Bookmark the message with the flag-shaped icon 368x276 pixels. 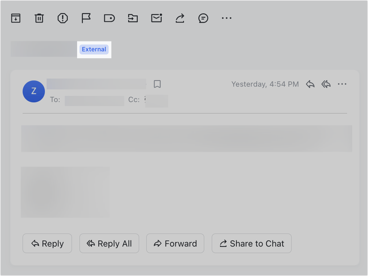[157, 84]
